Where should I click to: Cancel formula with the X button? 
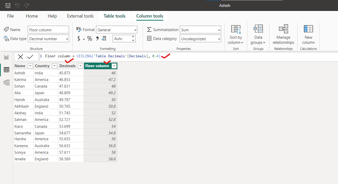21,57
